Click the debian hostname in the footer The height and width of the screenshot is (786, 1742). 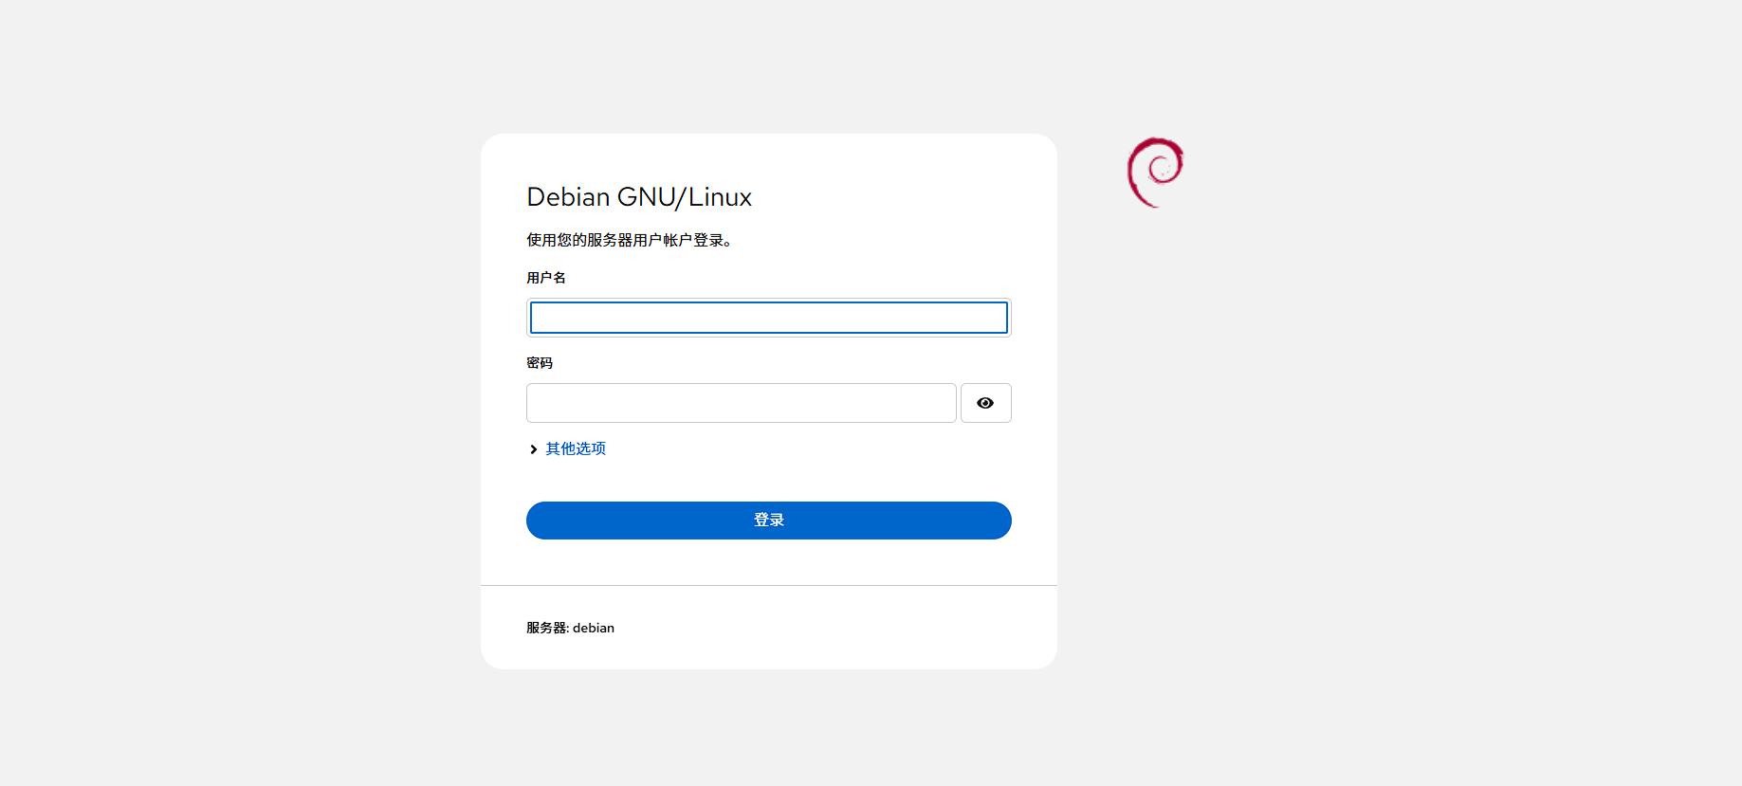[594, 628]
